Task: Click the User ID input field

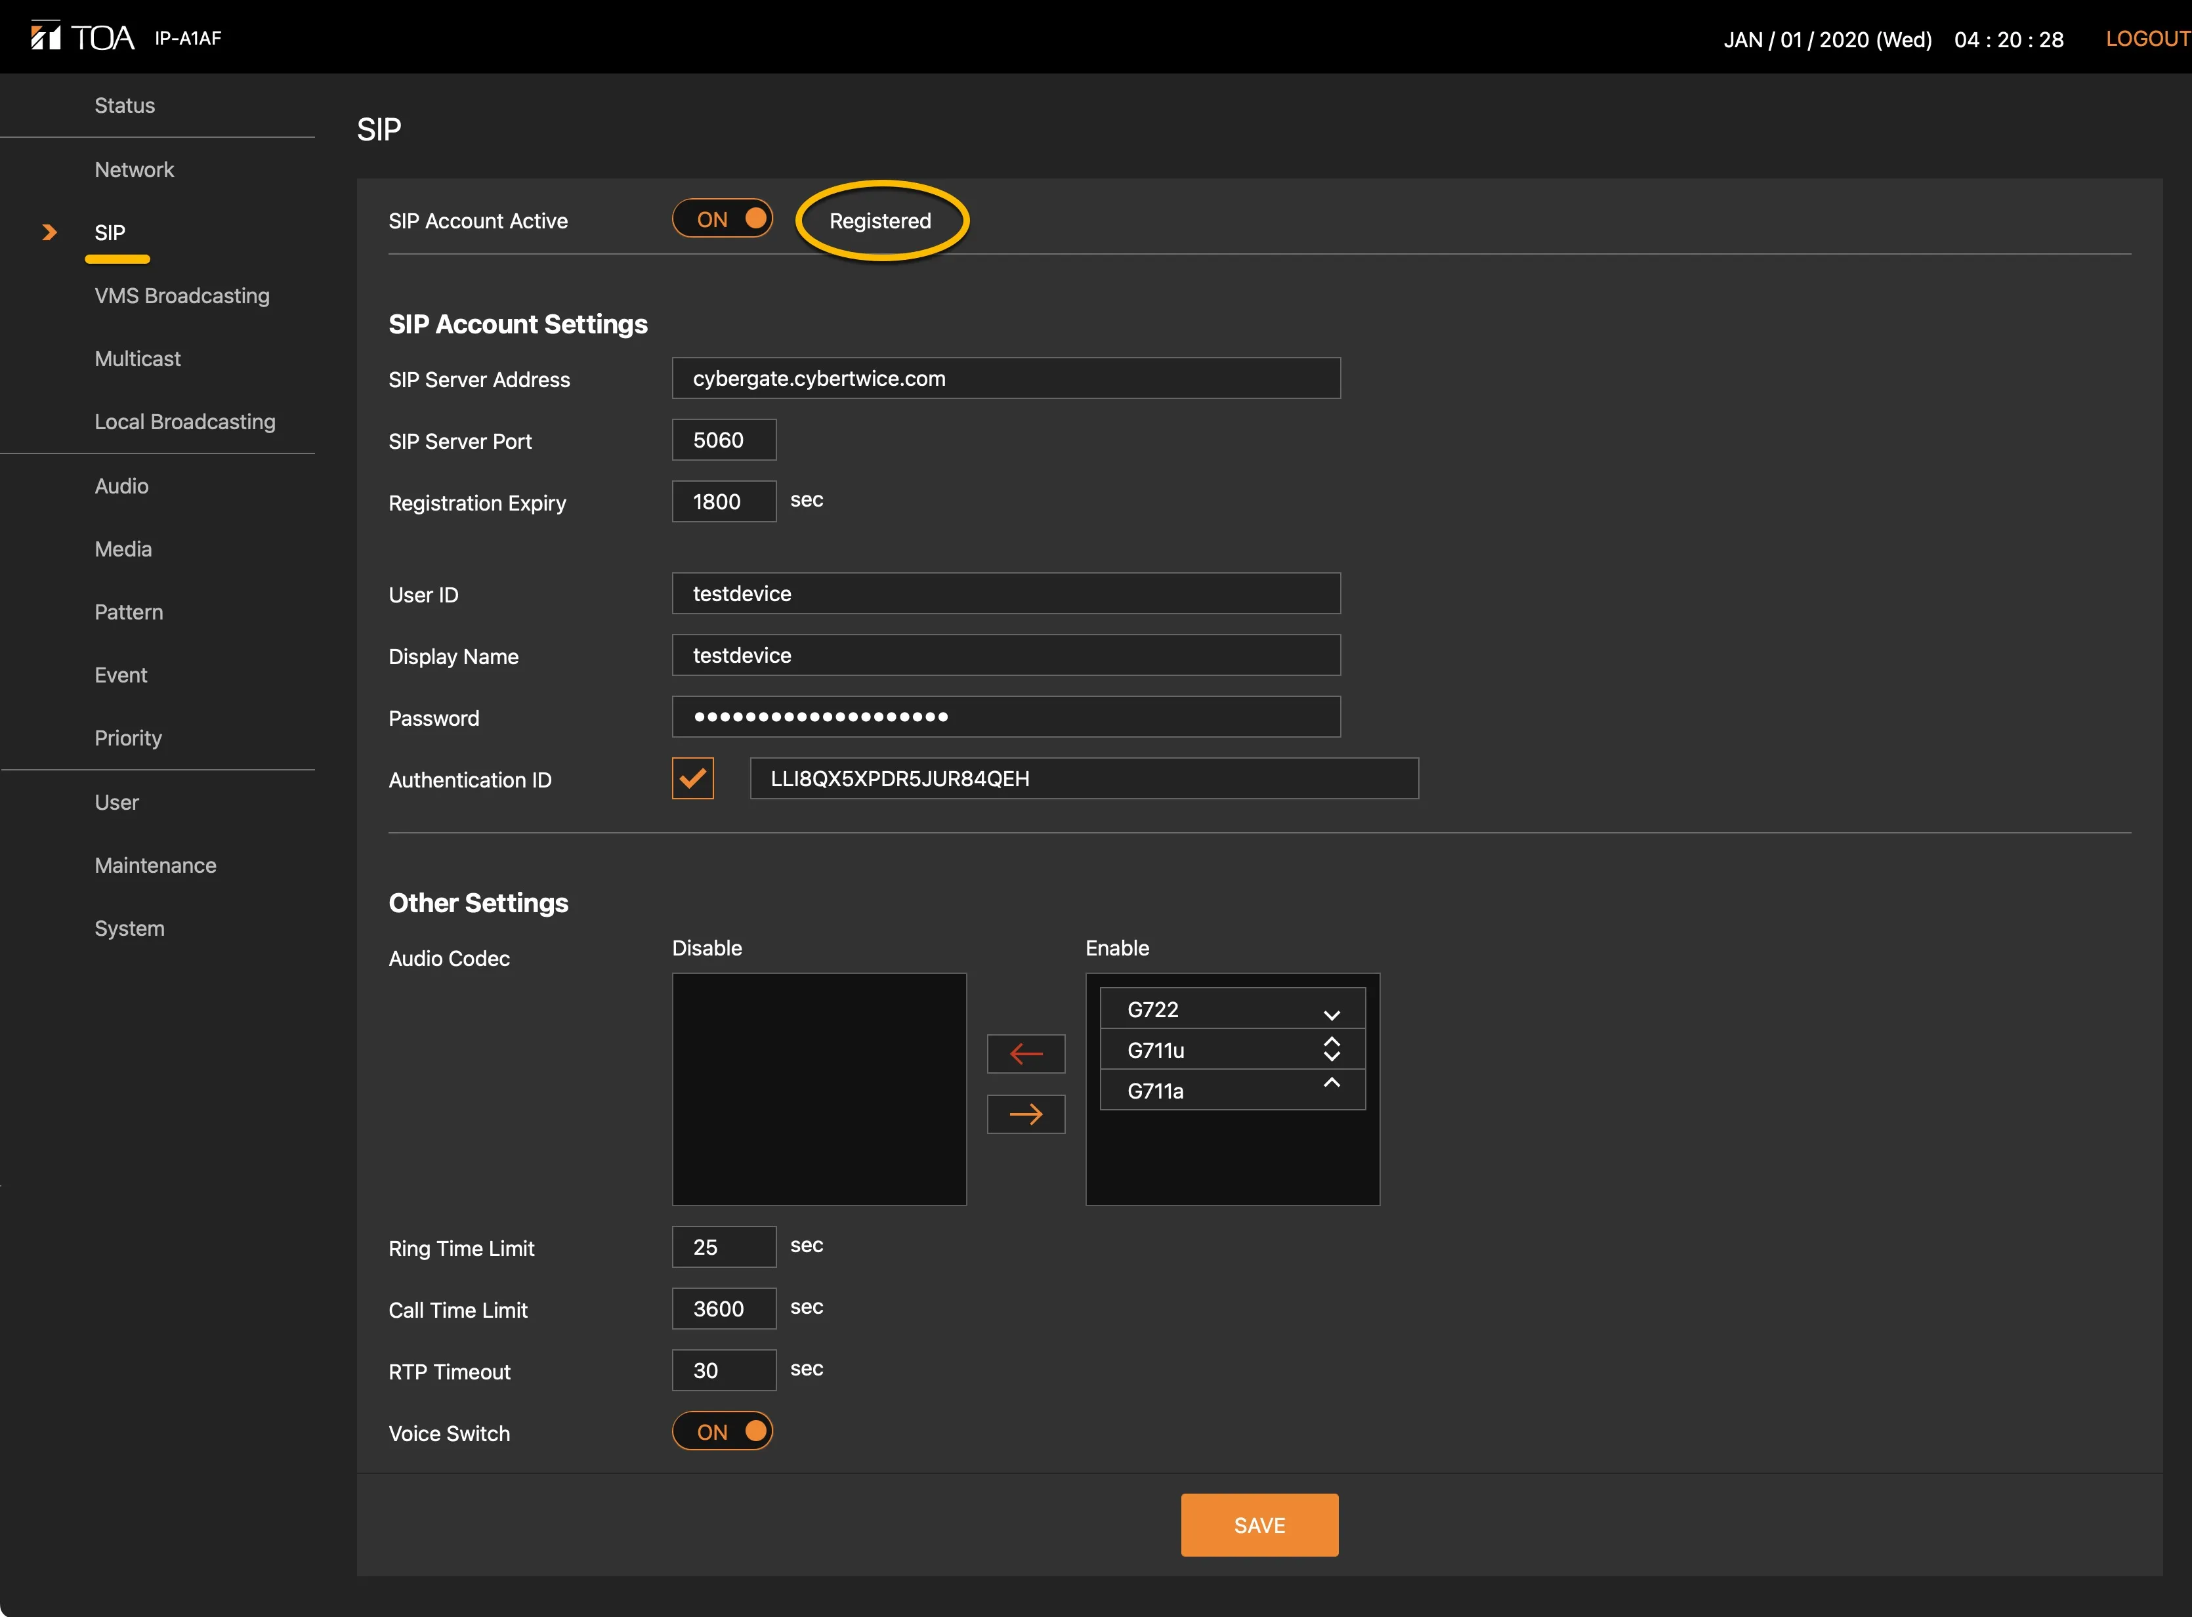Action: pos(1005,593)
